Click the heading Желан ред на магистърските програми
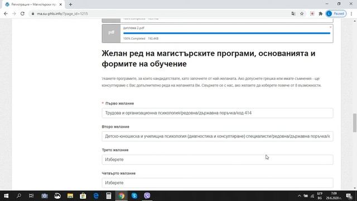The image size is (357, 201). 209,59
